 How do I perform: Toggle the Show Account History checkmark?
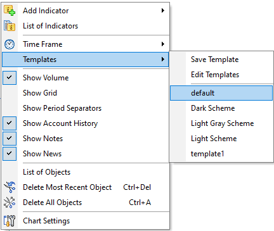(10, 123)
